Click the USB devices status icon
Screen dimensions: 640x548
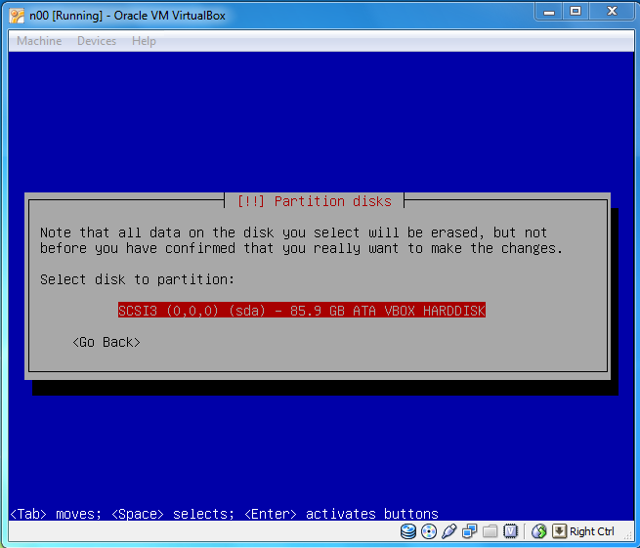pyautogui.click(x=449, y=531)
